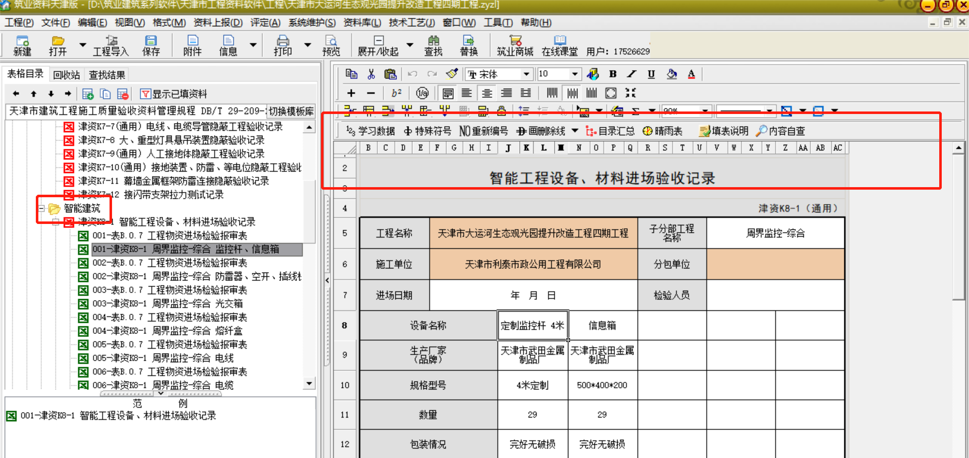This screenshot has width=969, height=458.
Task: Toggle left text alignment
Action: (x=467, y=93)
